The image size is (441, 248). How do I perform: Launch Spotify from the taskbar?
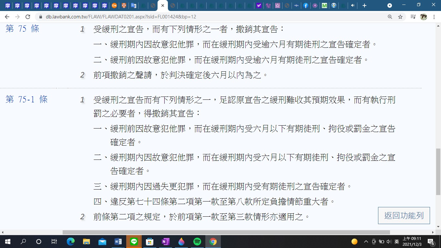click(197, 242)
